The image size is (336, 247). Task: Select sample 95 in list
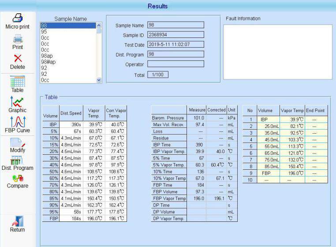pyautogui.click(x=44, y=32)
